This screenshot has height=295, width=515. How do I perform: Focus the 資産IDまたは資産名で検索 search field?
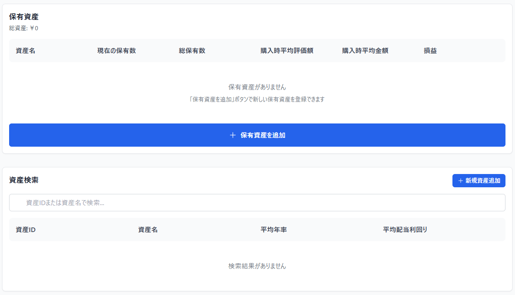[x=257, y=203]
